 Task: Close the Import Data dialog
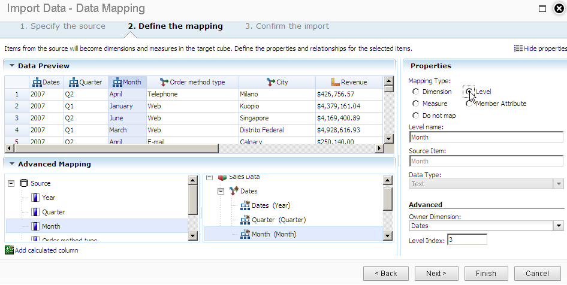[x=559, y=8]
